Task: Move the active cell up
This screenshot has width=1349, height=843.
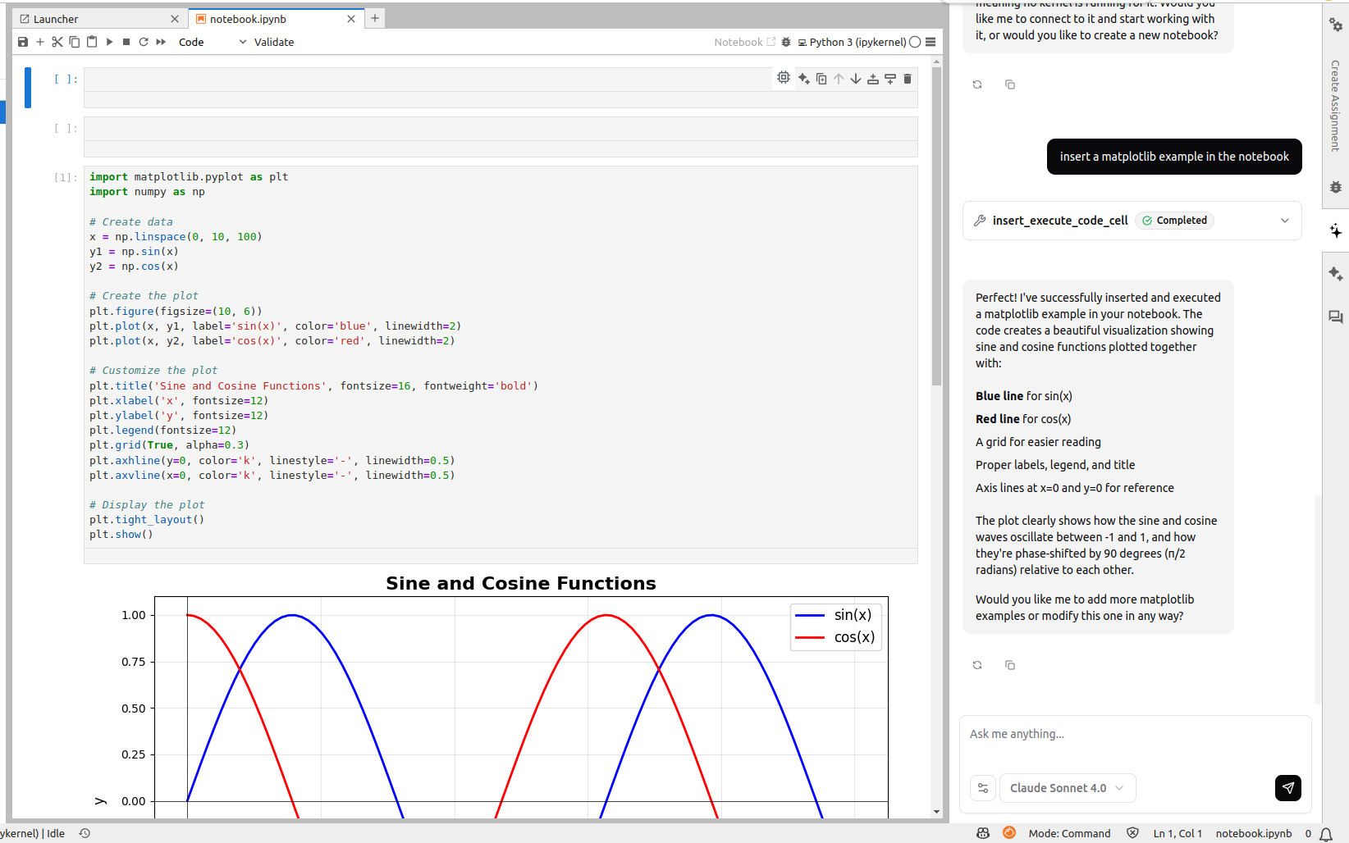Action: coord(839,79)
